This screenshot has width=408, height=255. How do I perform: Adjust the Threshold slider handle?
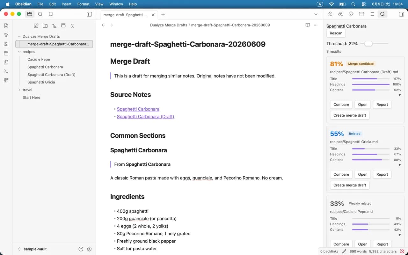tap(368, 44)
